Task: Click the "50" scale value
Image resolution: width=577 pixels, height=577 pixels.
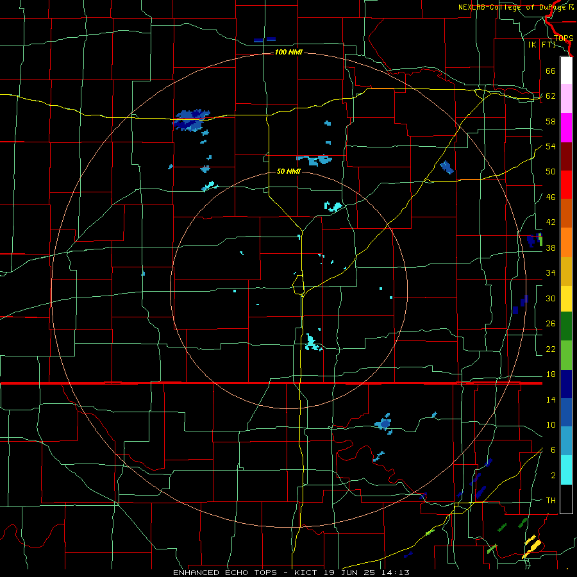Action: pyautogui.click(x=551, y=172)
